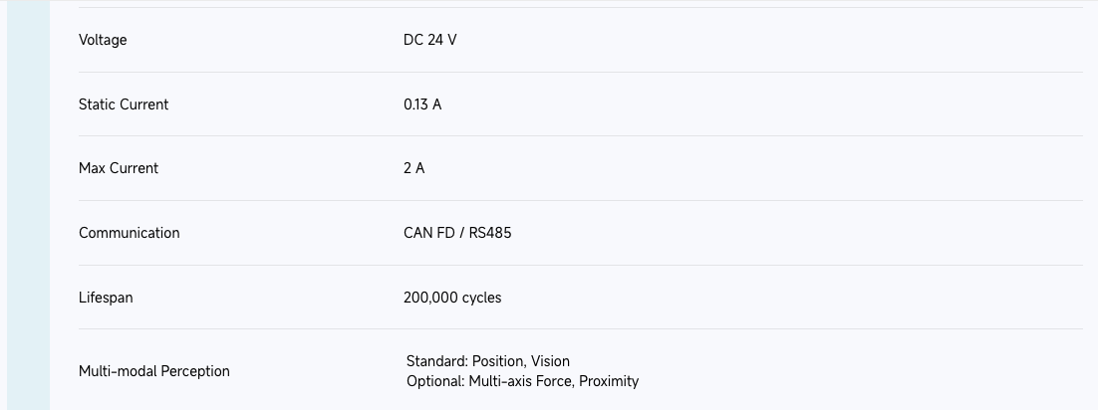Click the Multi-modal Perception label
This screenshot has width=1098, height=410.
click(x=154, y=371)
